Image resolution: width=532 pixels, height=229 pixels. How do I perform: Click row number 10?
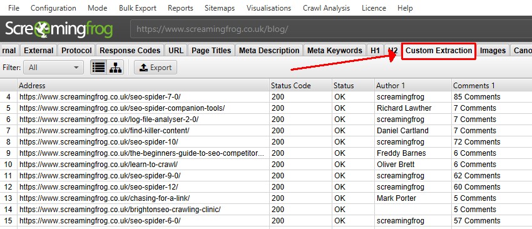click(9, 164)
